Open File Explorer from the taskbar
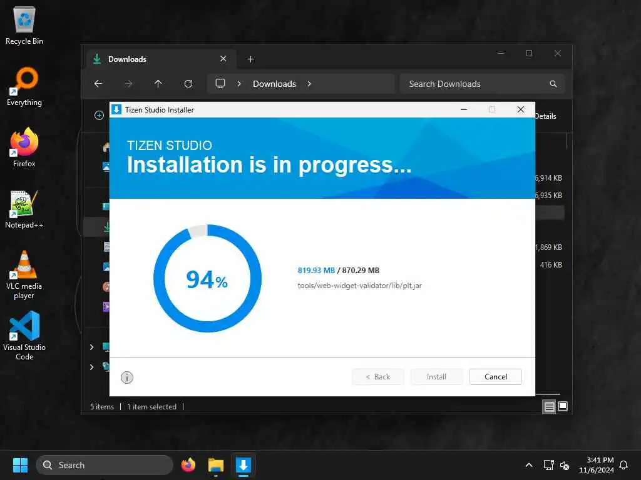 click(215, 465)
